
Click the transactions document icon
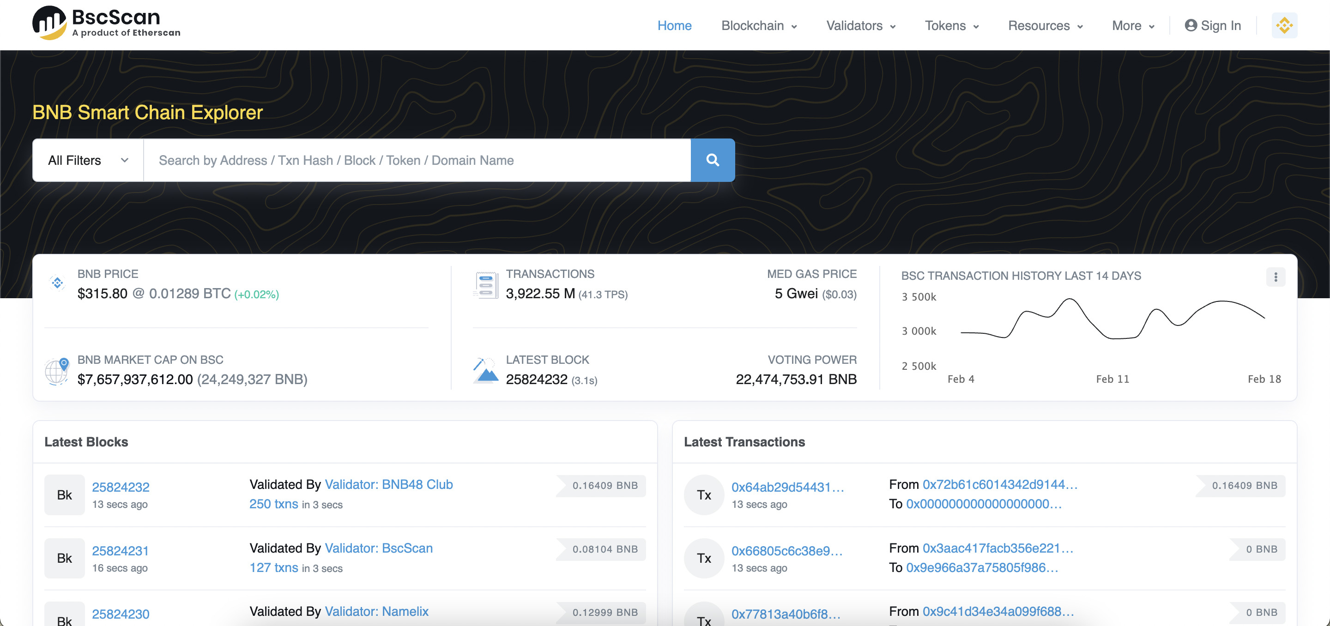486,285
